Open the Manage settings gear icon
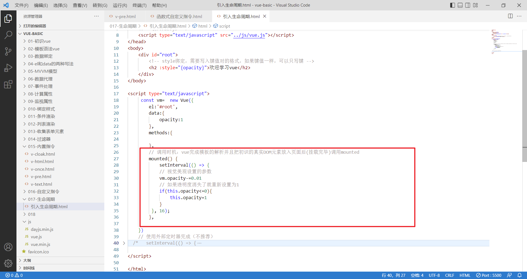Screen dimensions: 527x279 pos(8,263)
